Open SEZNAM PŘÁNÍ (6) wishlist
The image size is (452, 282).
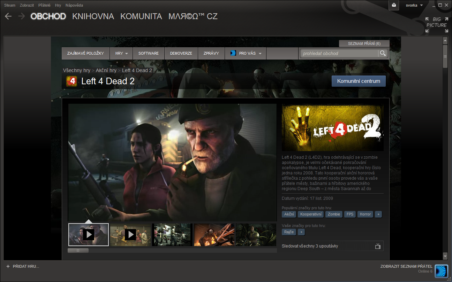click(x=364, y=44)
